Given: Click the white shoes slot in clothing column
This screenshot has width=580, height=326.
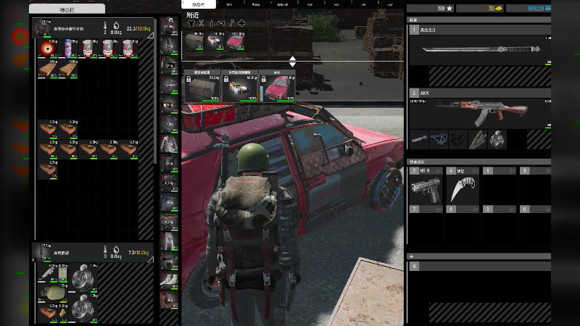Looking at the screenshot, I should 169,281.
